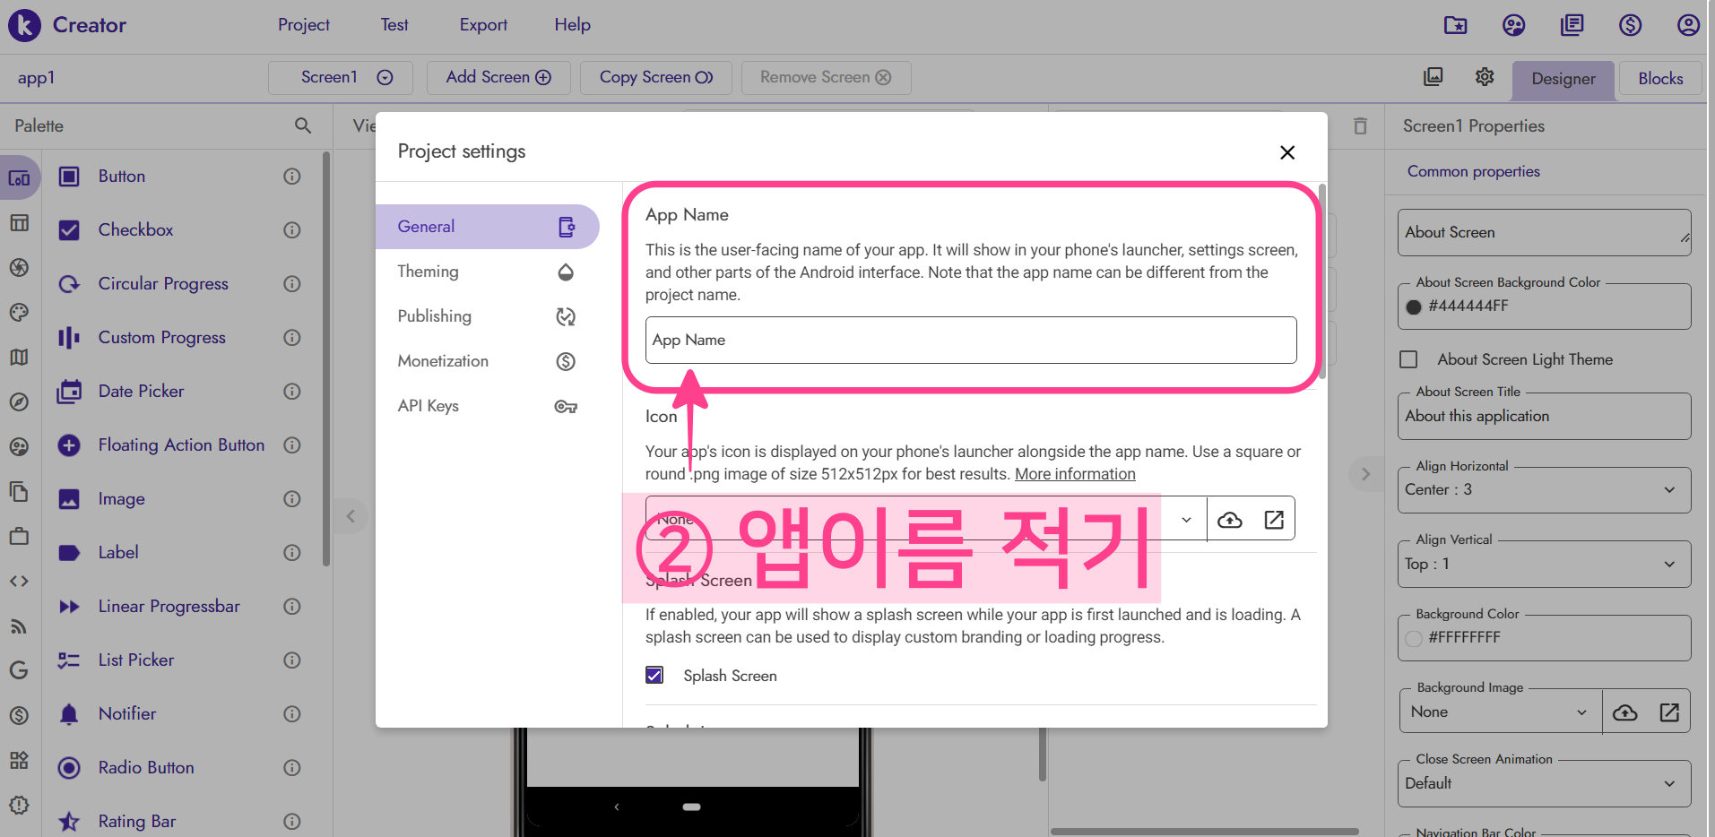
Task: Open the assets manager icon near Designer
Action: [x=1433, y=77]
